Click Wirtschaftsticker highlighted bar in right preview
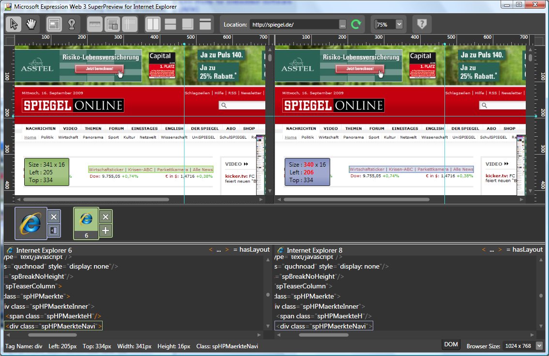 pos(412,170)
